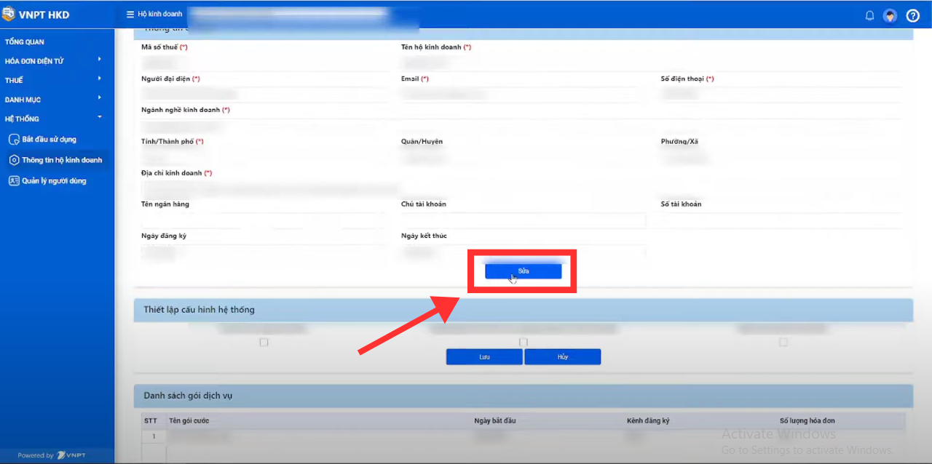This screenshot has width=932, height=464.
Task: Click the help question mark icon
Action: (912, 15)
